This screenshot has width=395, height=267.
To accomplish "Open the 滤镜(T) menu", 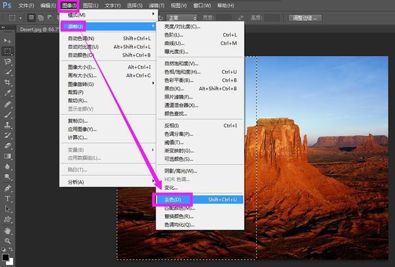I will click(176, 5).
